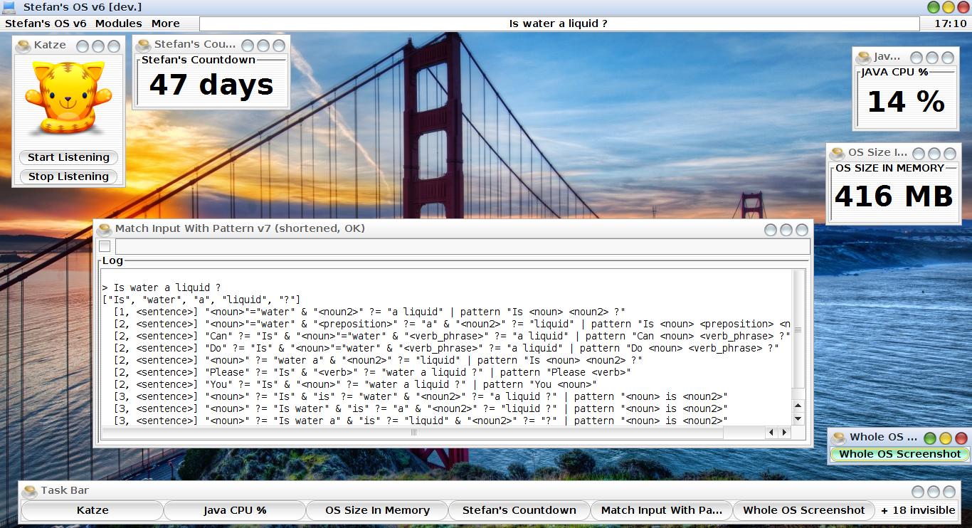
Task: Select Stefan's Countdown in the Task Bar
Action: click(x=519, y=510)
